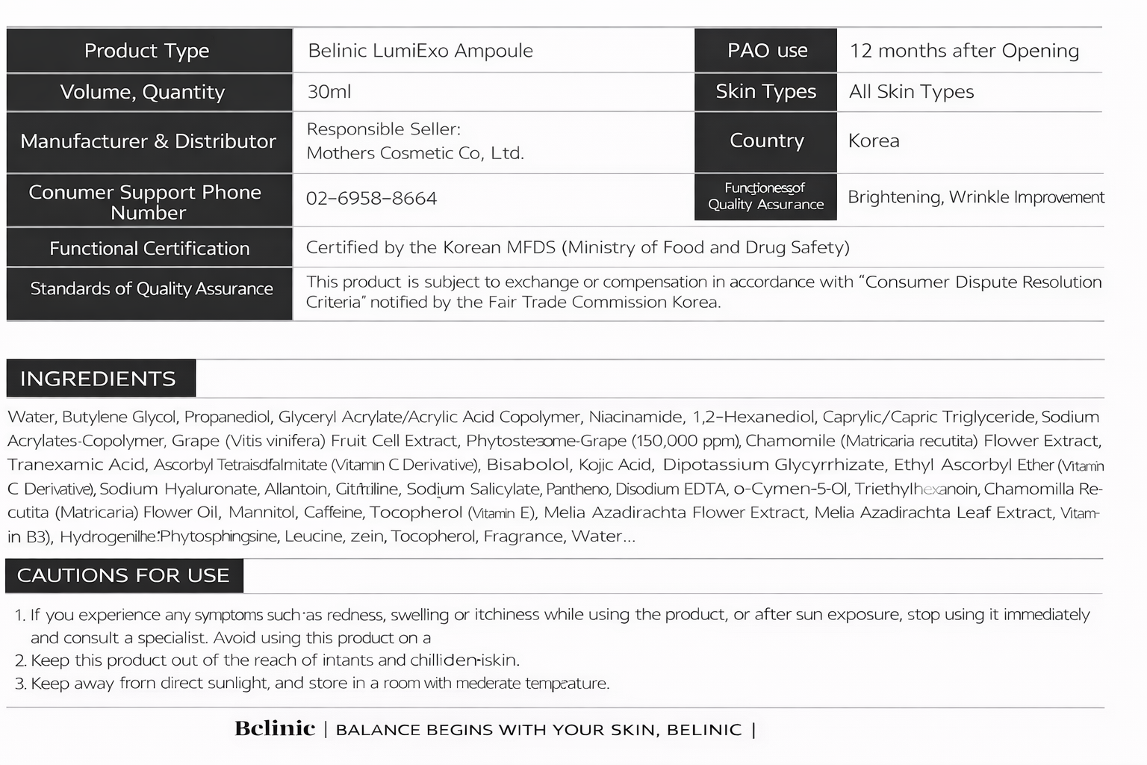Screen dimensions: 1147x765
Task: Click the Country header cell
Action: pyautogui.click(x=766, y=140)
